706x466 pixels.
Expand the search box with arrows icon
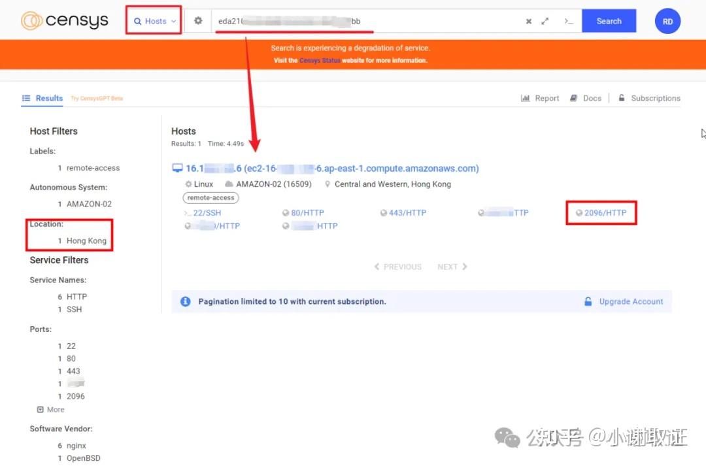(545, 21)
